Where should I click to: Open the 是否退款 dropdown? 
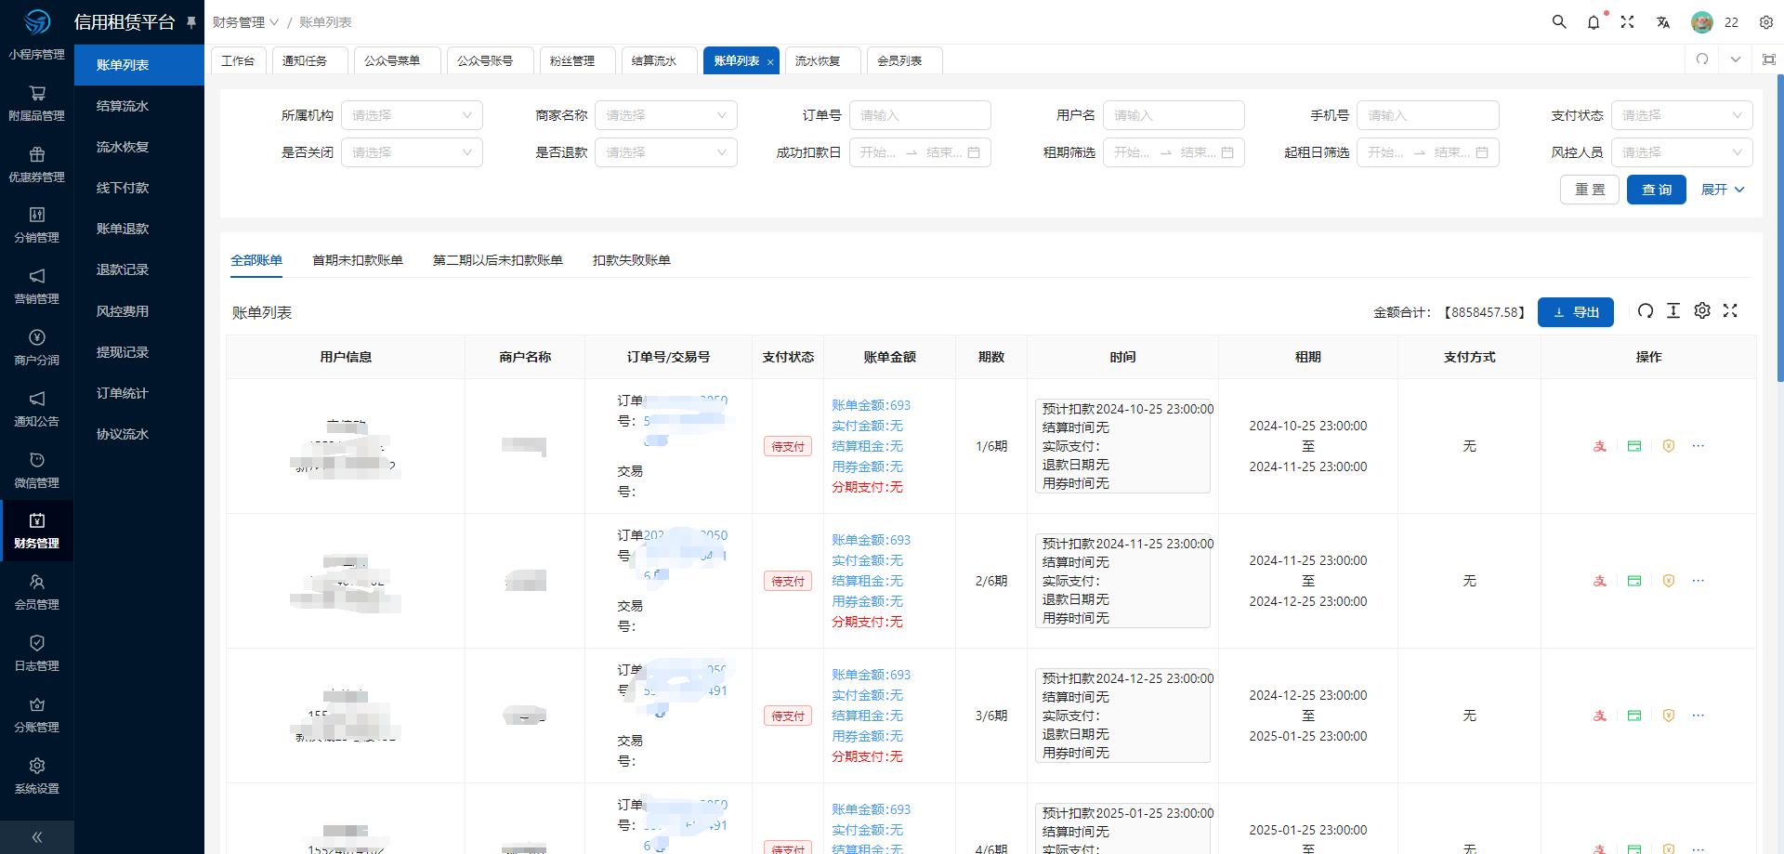coord(666,152)
